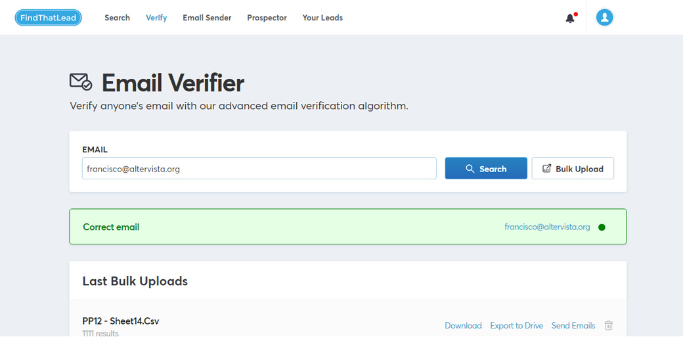The height and width of the screenshot is (339, 683).
Task: Delete the PP12 - Sheet14.Csv upload
Action: 609,325
